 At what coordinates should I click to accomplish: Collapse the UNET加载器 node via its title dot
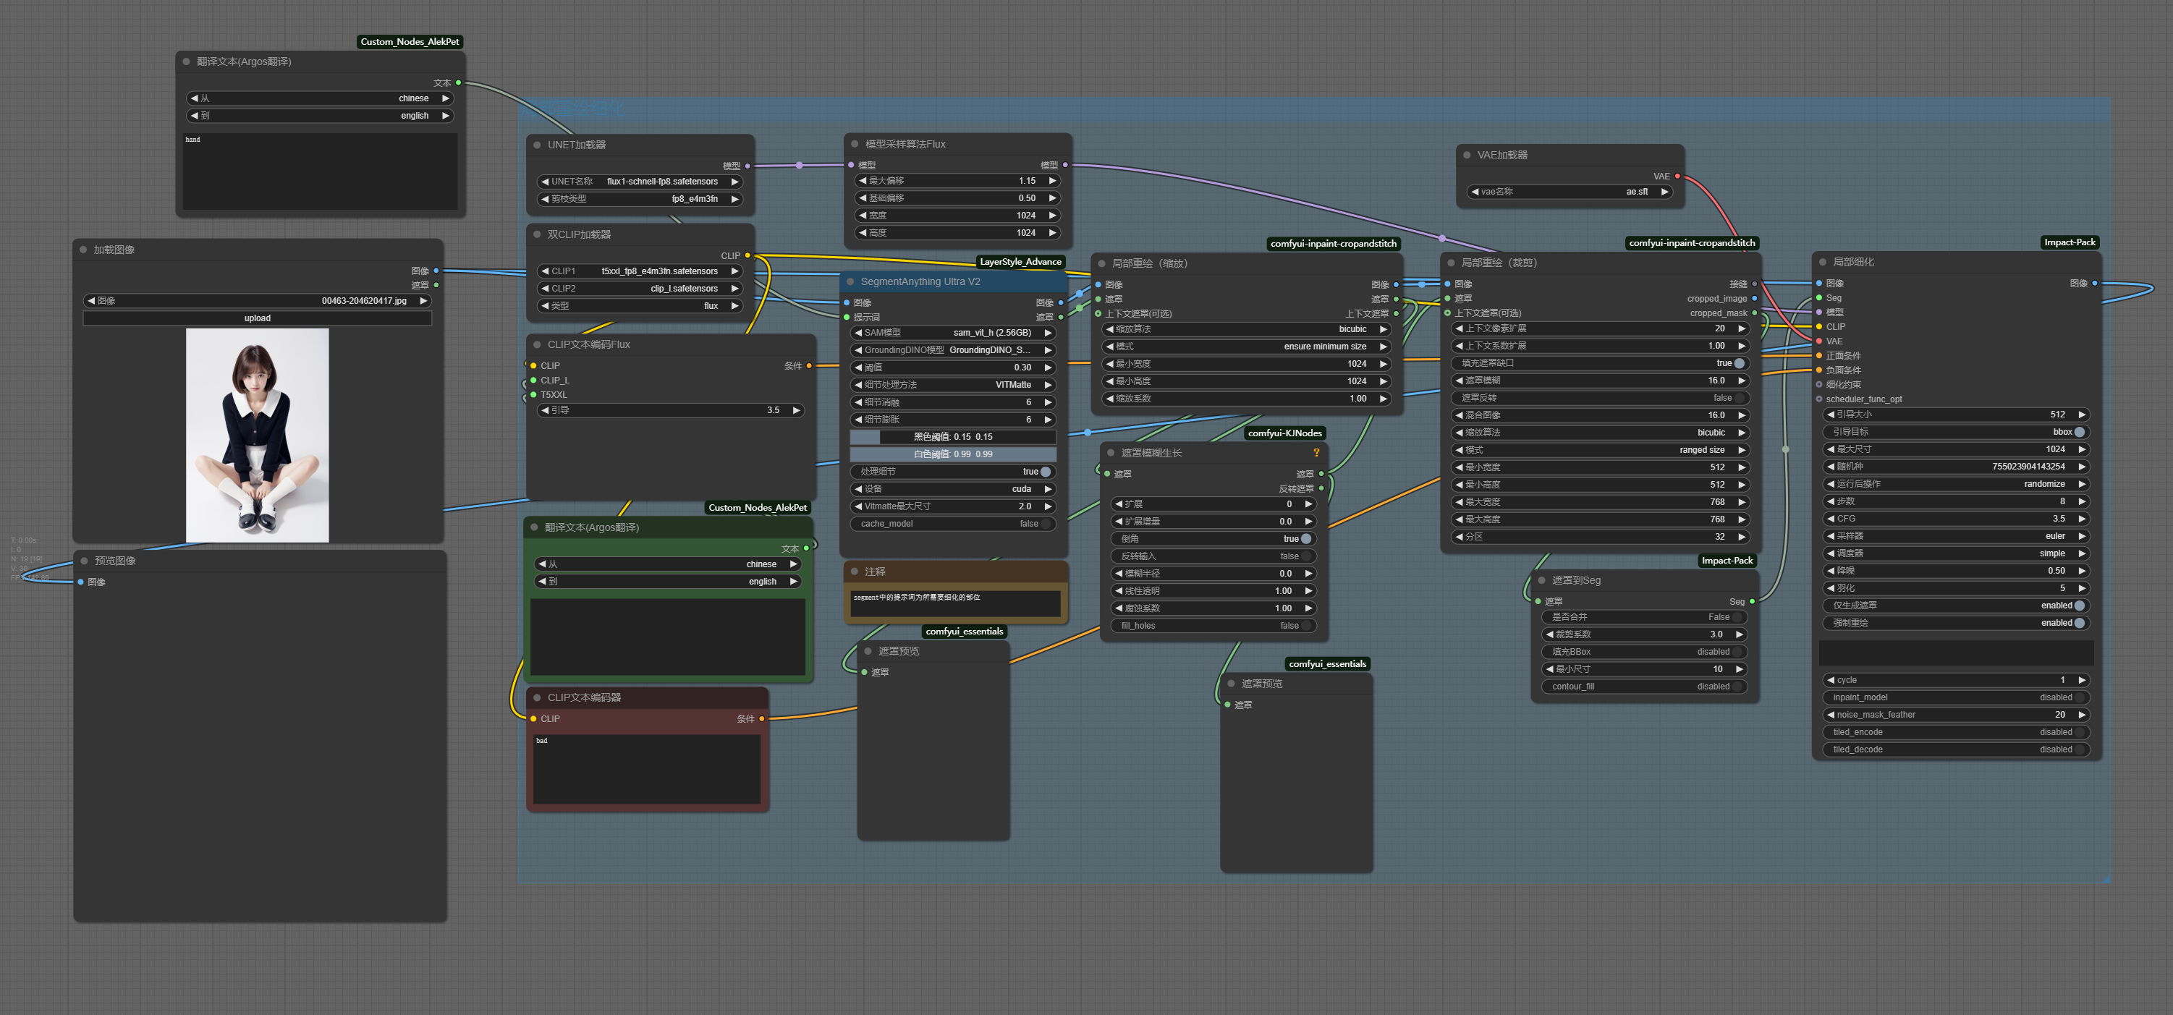point(536,145)
